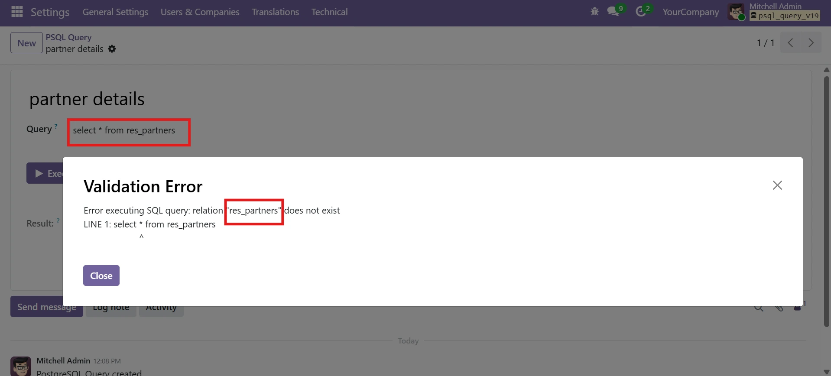The image size is (831, 376).
Task: Click the 'Mitchell Admin' chatter author name
Action: (x=63, y=361)
